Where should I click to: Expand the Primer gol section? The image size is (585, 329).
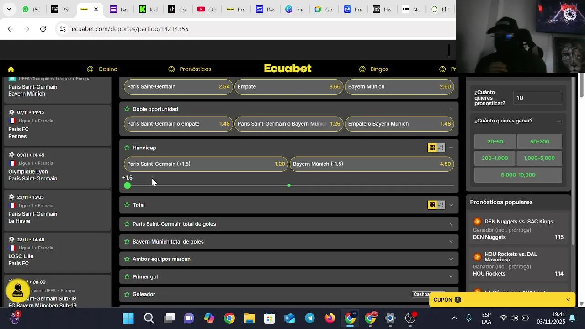pos(451,276)
